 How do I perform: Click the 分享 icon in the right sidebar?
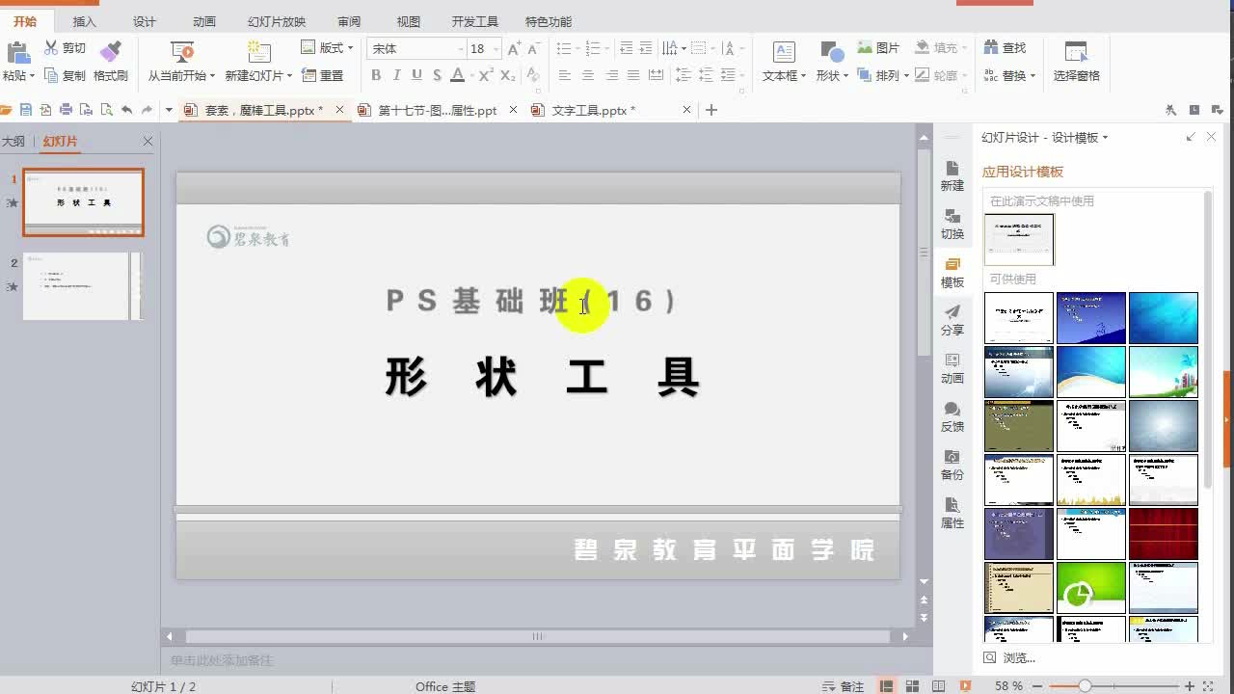(952, 322)
